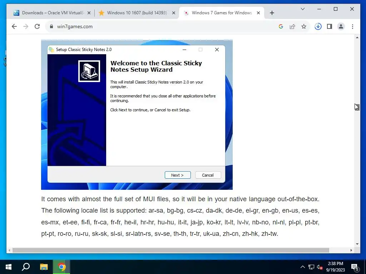Click the vertical scrollbar down arrow
The height and width of the screenshot is (274, 366).
pyautogui.click(x=357, y=244)
